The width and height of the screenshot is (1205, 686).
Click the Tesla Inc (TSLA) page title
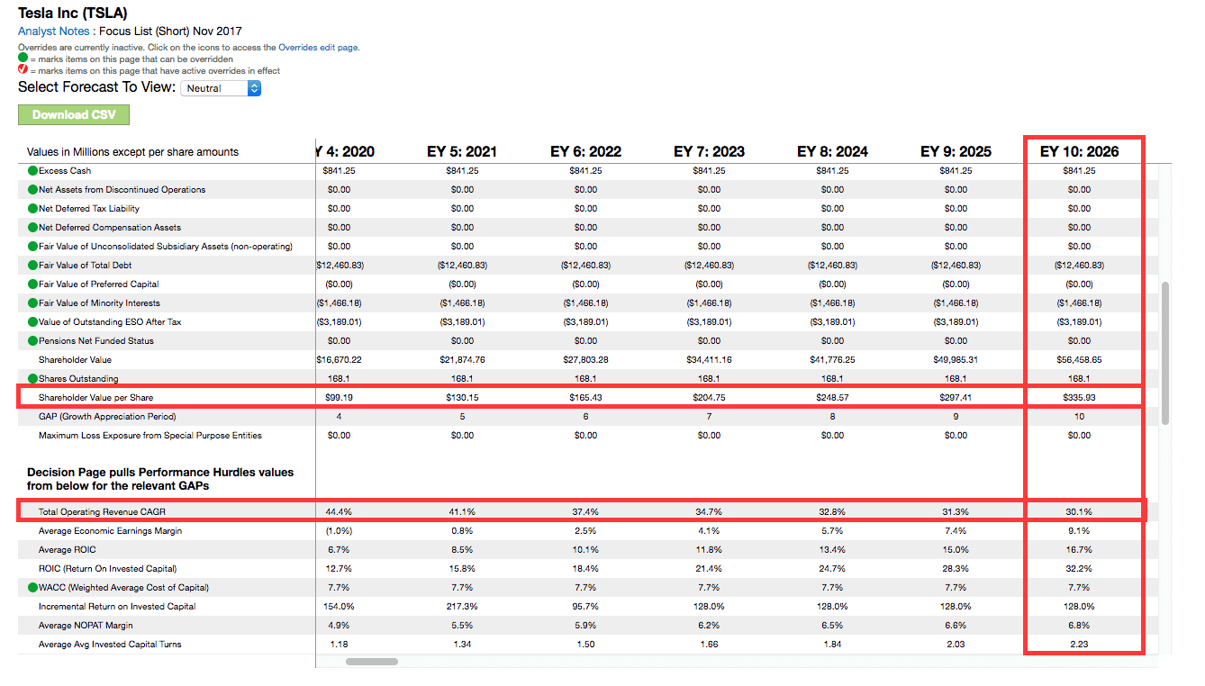tap(73, 13)
